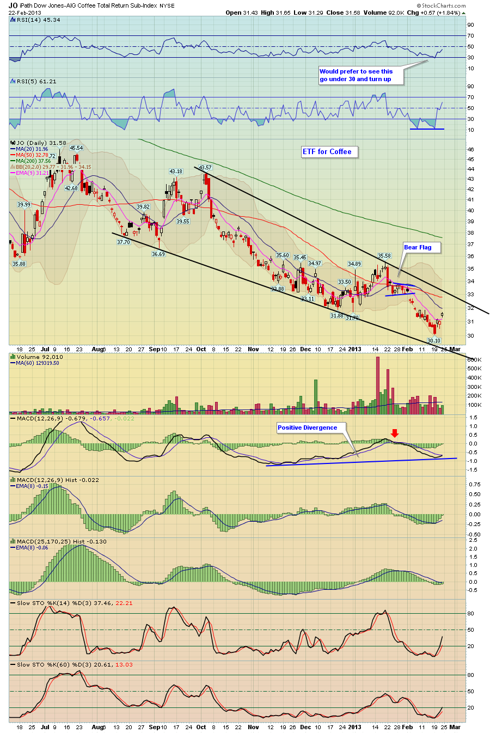Click the MA(200) 37.56 legend entry
Viewport: 490px width, 733px height.
point(33,161)
